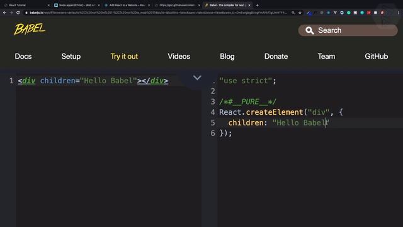Click the first green round extension icon

coord(348,13)
